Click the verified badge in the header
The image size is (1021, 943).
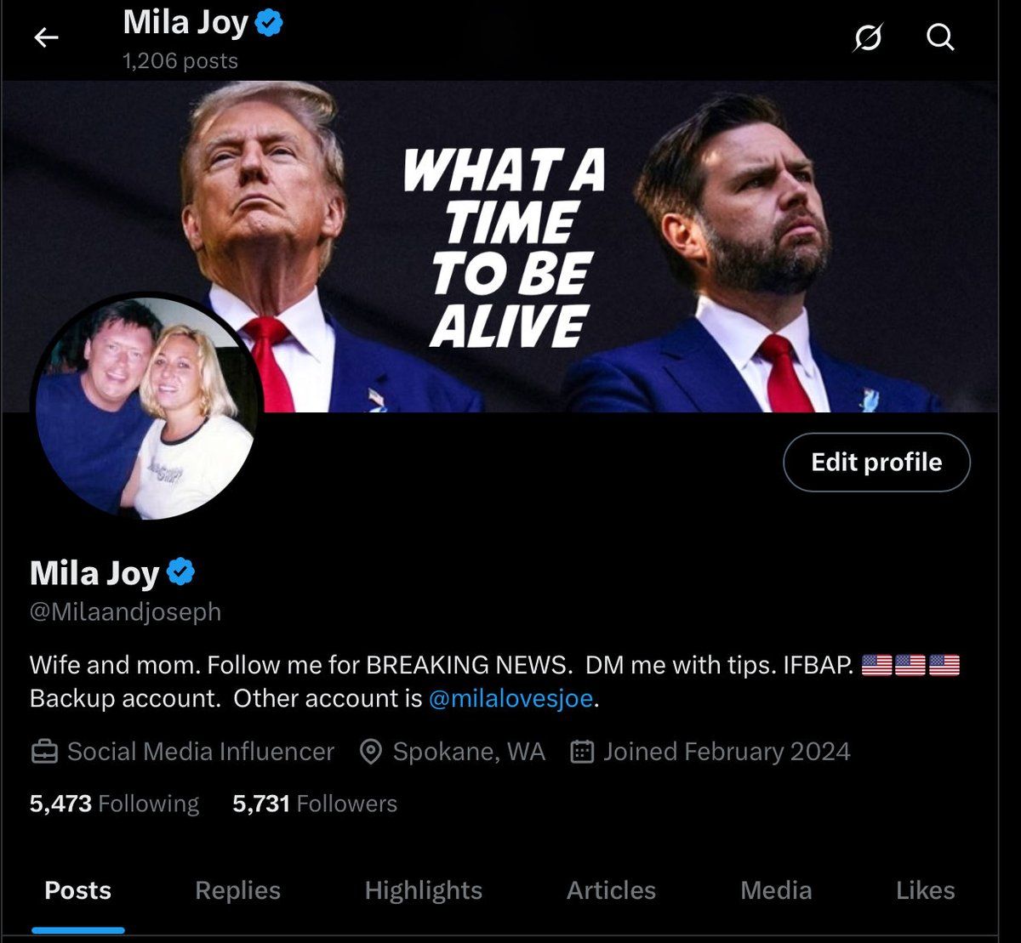(x=270, y=23)
